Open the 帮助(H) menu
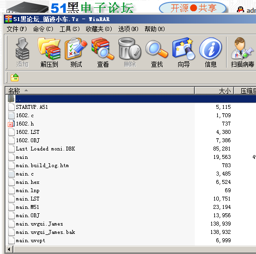The image size is (256, 254). pos(155,29)
